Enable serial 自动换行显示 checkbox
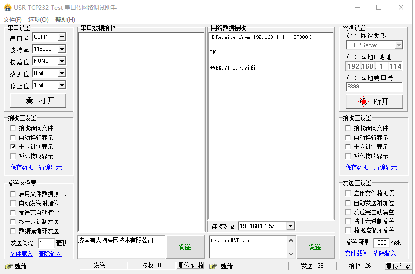The image size is (415, 274). 13,137
